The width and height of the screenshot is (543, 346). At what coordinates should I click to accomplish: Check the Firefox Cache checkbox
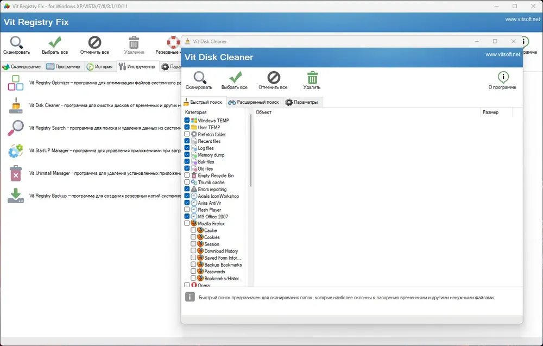(x=193, y=230)
